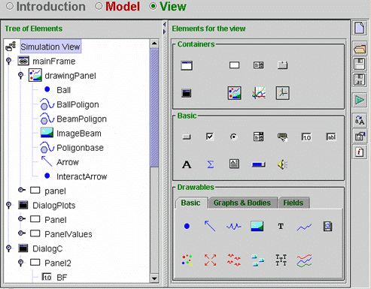The width and height of the screenshot is (371, 289).
Task: Collapse the Panel2 tree node
Action: 21,263
